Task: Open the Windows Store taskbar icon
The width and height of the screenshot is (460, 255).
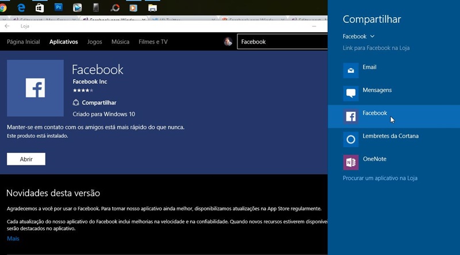Action: (x=40, y=7)
